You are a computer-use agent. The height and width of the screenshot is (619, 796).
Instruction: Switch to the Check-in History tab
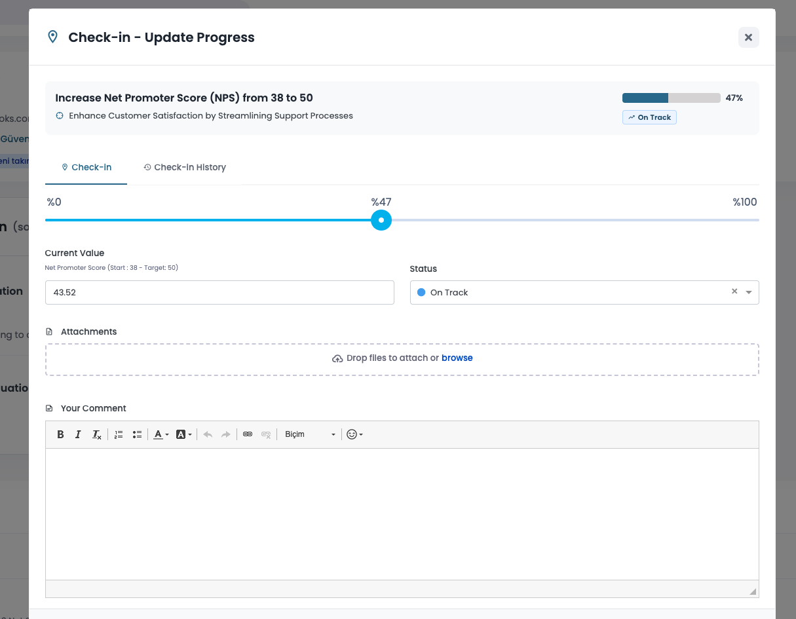click(x=185, y=168)
